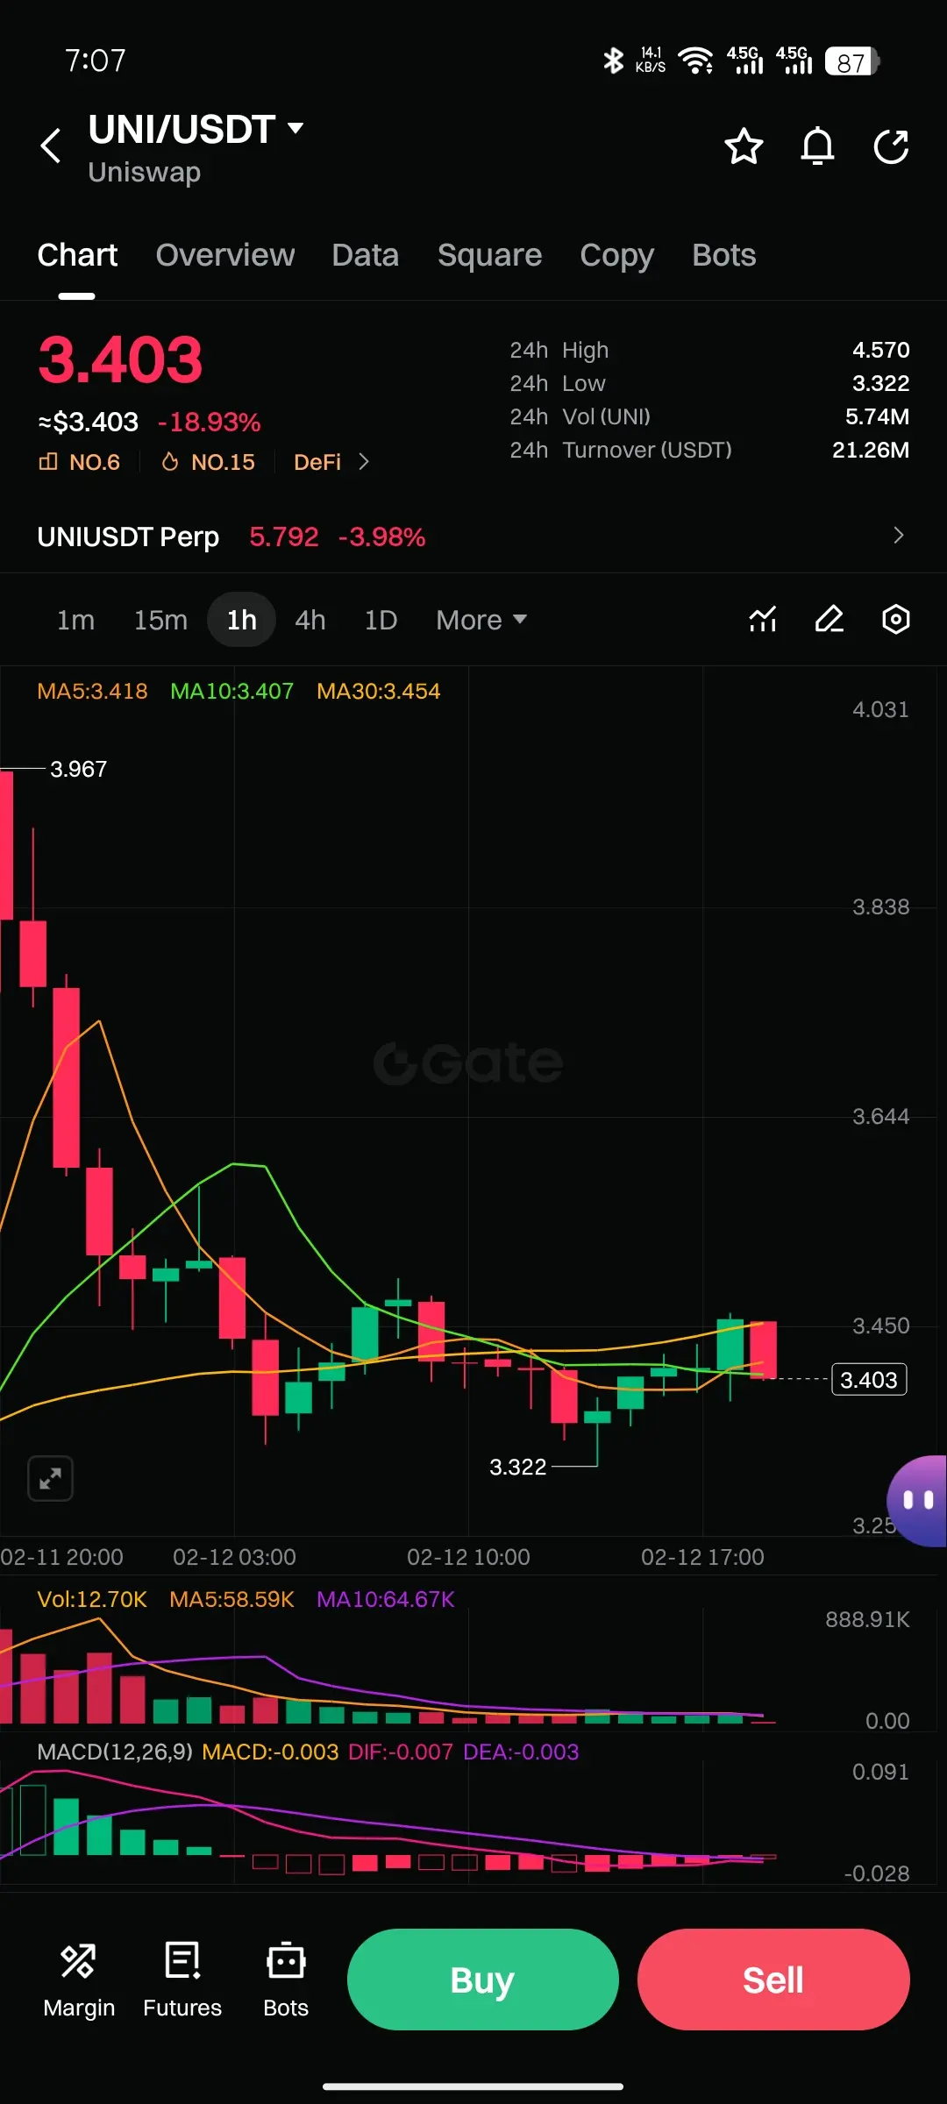
Task: Tap the NO.6 ranking badge
Action: [80, 462]
